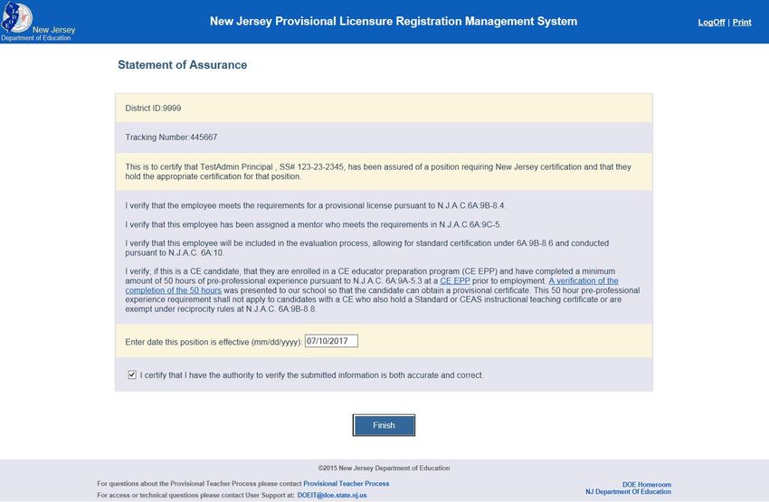This screenshot has width=769, height=502.
Task: Open the CE EPP link
Action: (x=456, y=281)
